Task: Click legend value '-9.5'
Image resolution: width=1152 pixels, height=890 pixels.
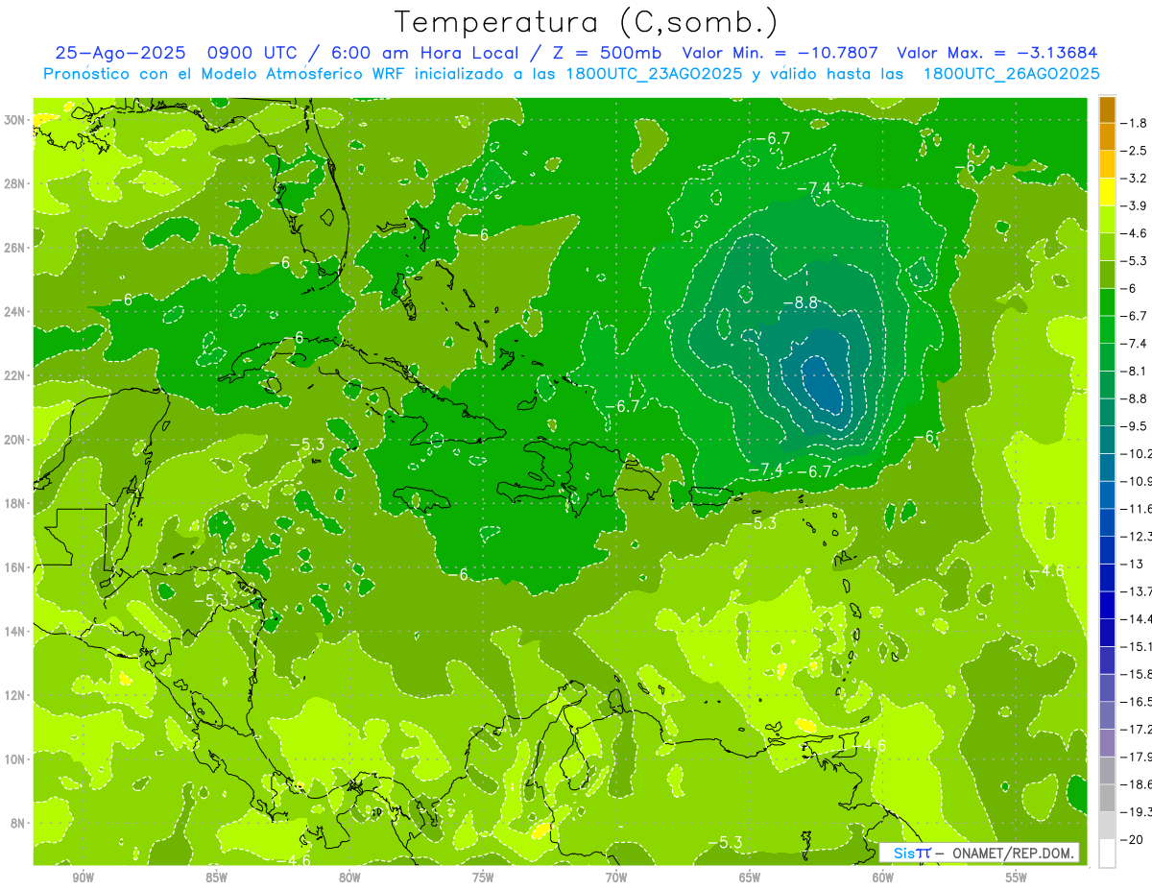Action: point(1135,426)
